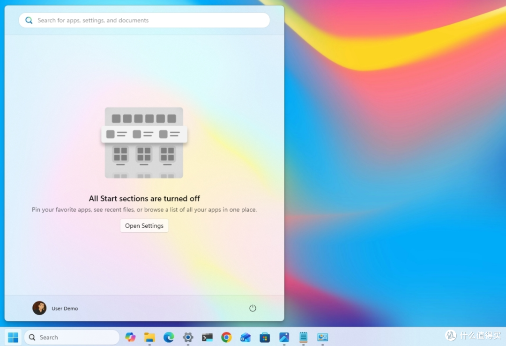506x346 pixels.
Task: Open the Control Panel taskbar icon
Action: click(322, 337)
